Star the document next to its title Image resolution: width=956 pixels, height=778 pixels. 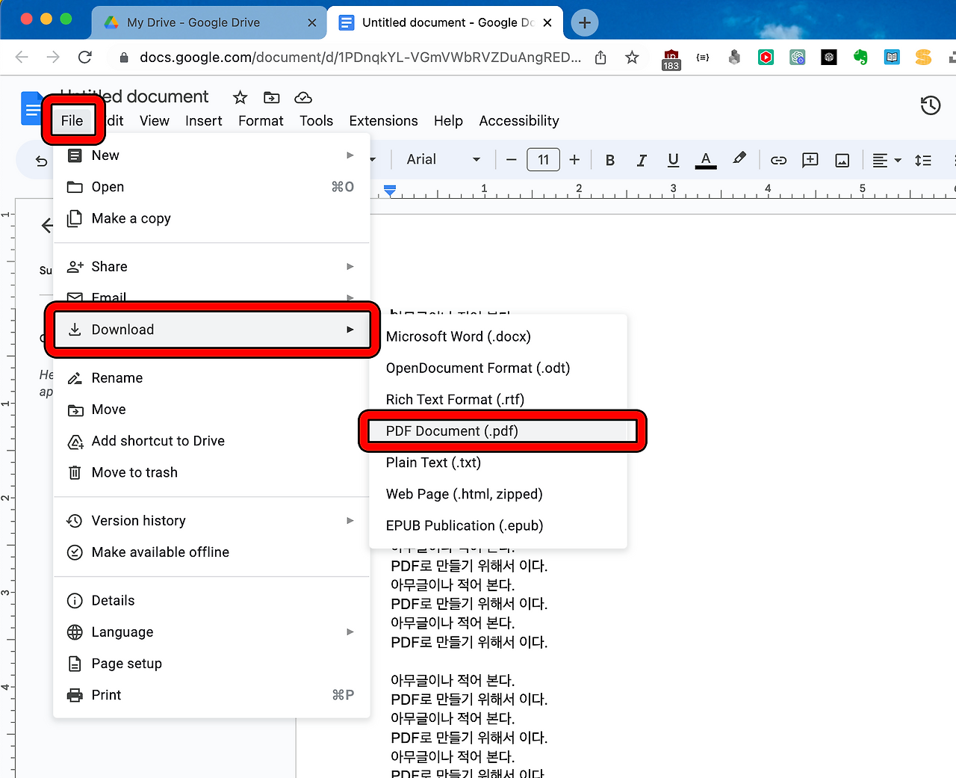[x=239, y=97]
